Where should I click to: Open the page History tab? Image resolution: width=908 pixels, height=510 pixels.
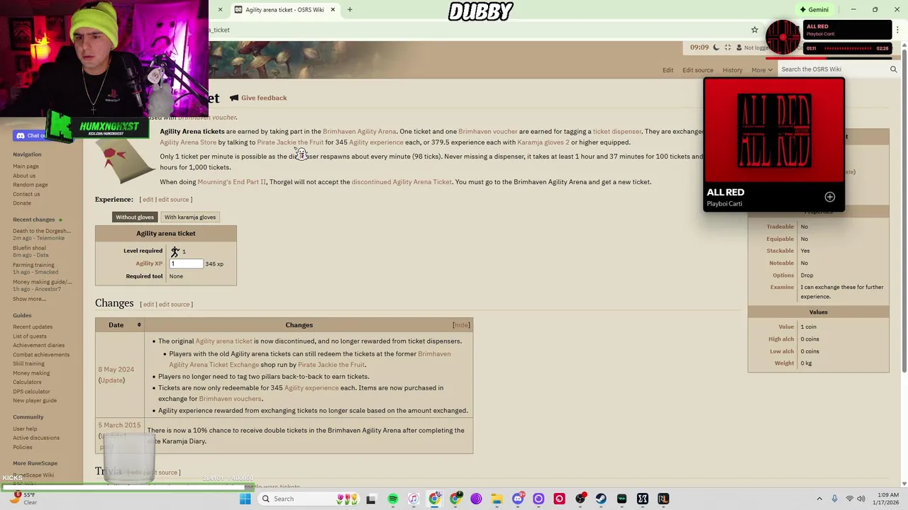(x=732, y=70)
